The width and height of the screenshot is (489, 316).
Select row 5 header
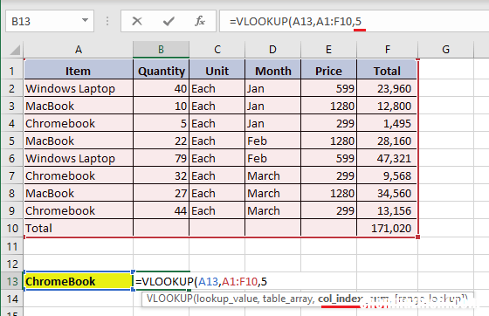pos(12,141)
